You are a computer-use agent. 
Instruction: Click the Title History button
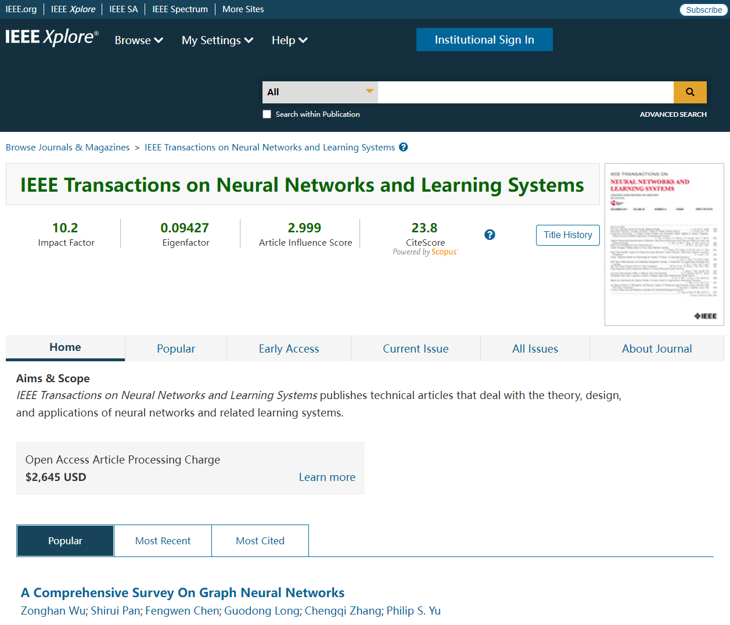pyautogui.click(x=567, y=235)
